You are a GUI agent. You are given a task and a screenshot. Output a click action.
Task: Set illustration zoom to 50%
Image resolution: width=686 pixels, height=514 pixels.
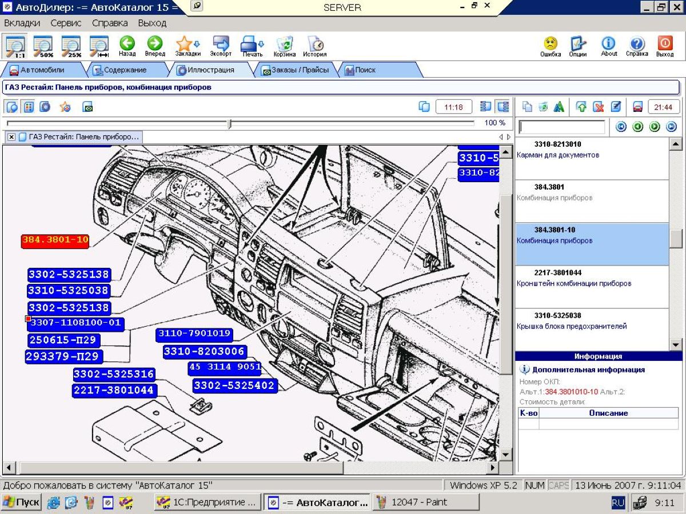(43, 46)
